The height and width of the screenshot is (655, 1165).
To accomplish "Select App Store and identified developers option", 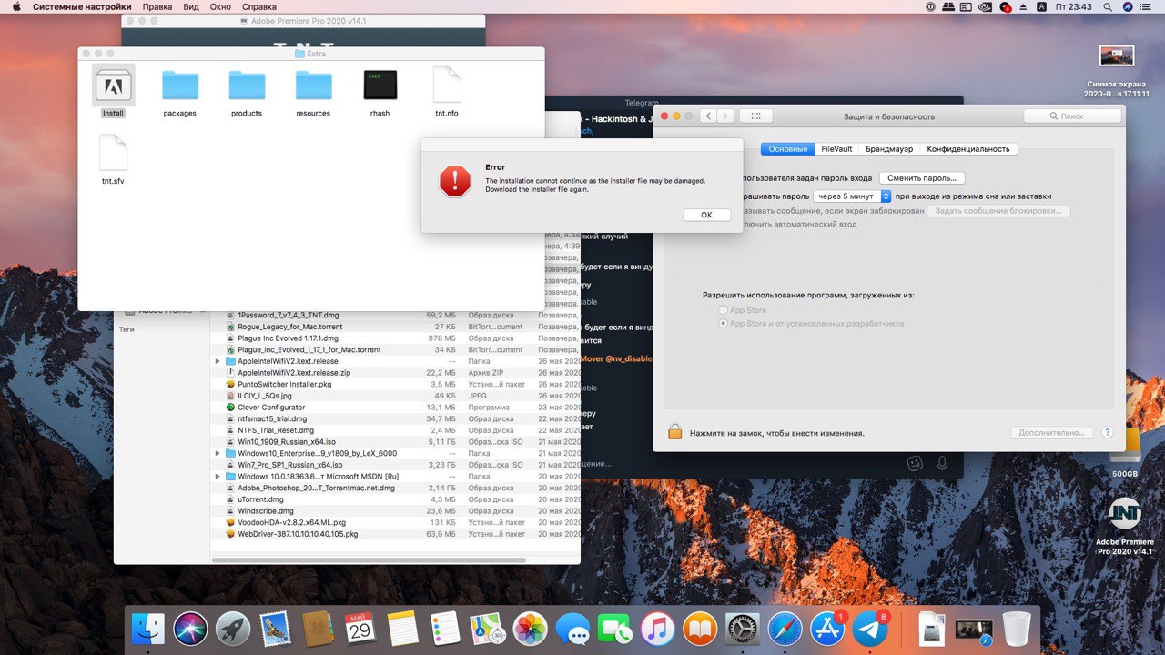I will coord(724,323).
